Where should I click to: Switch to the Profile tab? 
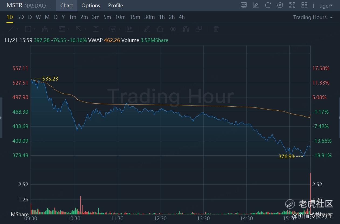pyautogui.click(x=115, y=5)
